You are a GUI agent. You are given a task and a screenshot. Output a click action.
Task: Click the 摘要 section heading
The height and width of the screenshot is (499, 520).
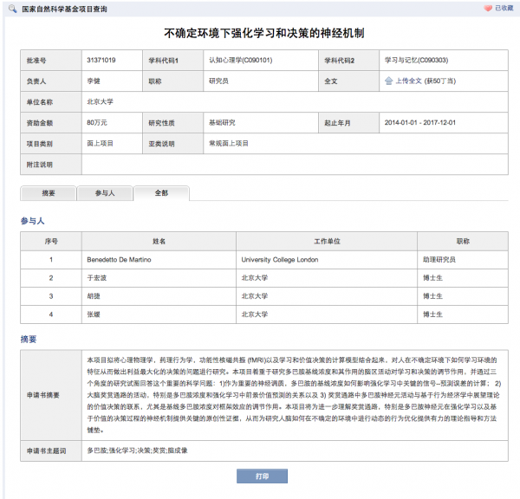[29, 340]
